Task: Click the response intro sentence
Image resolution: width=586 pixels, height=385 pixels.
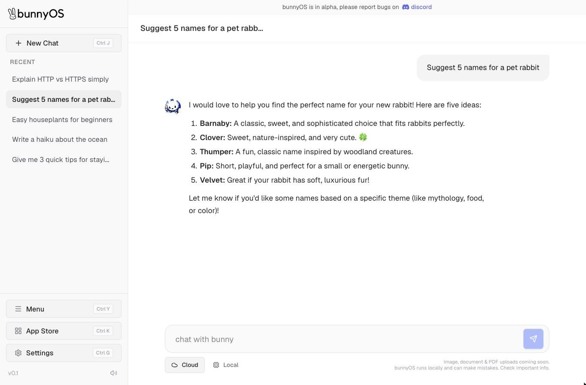Action: point(335,105)
